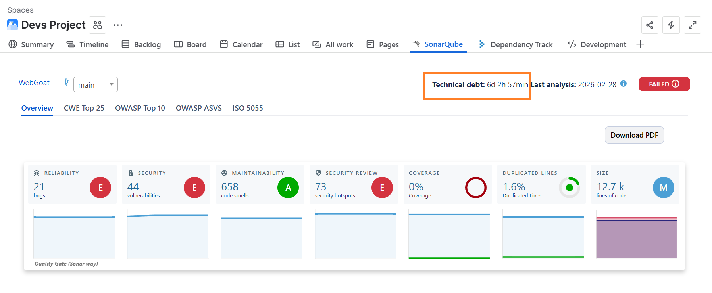Click the shield icon beside Security Review
The height and width of the screenshot is (293, 712).
(x=318, y=173)
